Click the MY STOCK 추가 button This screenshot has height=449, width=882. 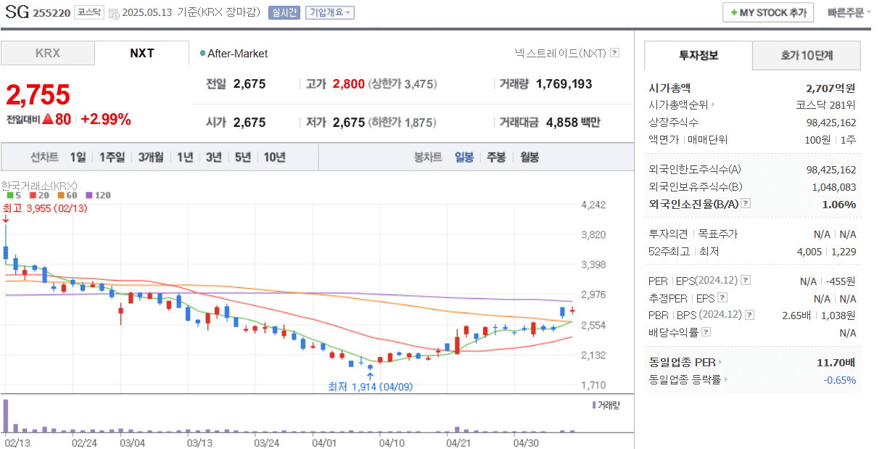pos(768,13)
